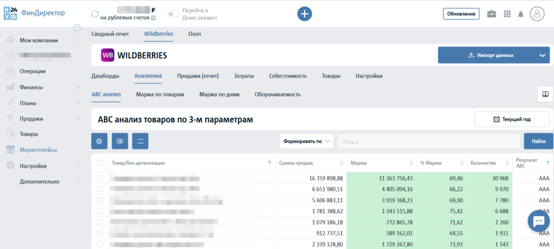Check the row with 1 781 388,62
This screenshot has width=554, height=249.
coord(100,211)
